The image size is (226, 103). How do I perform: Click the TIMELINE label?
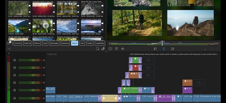pyautogui.click(x=52, y=54)
